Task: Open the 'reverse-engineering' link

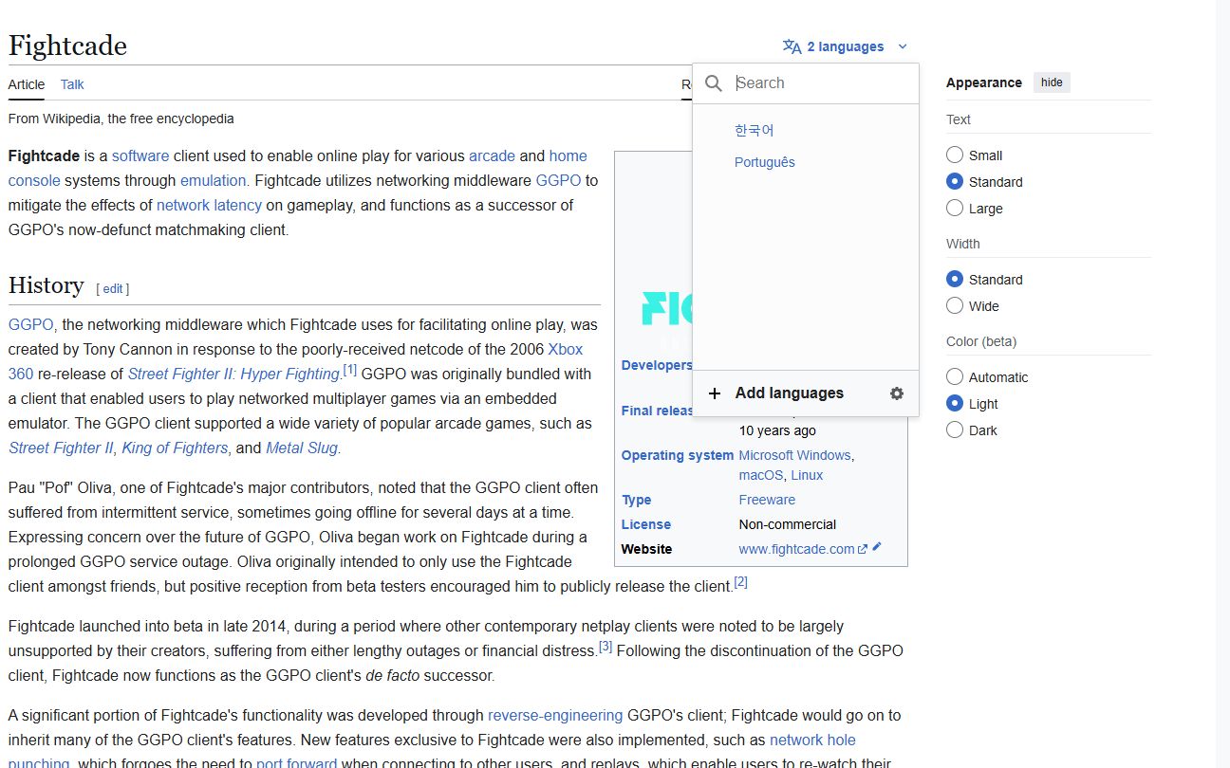Action: (555, 715)
